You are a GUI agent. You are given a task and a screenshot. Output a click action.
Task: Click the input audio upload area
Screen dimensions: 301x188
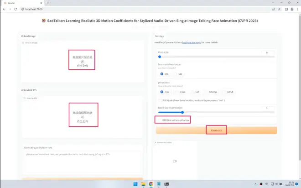pyautogui.click(x=83, y=117)
